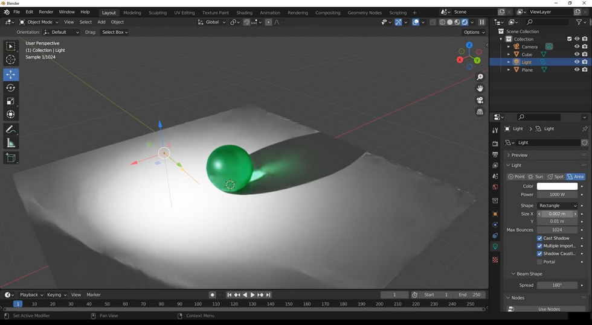Select the Rotate tool
The height and width of the screenshot is (325, 592).
coord(11,88)
